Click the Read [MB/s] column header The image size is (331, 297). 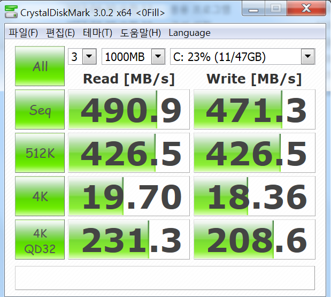click(x=129, y=79)
